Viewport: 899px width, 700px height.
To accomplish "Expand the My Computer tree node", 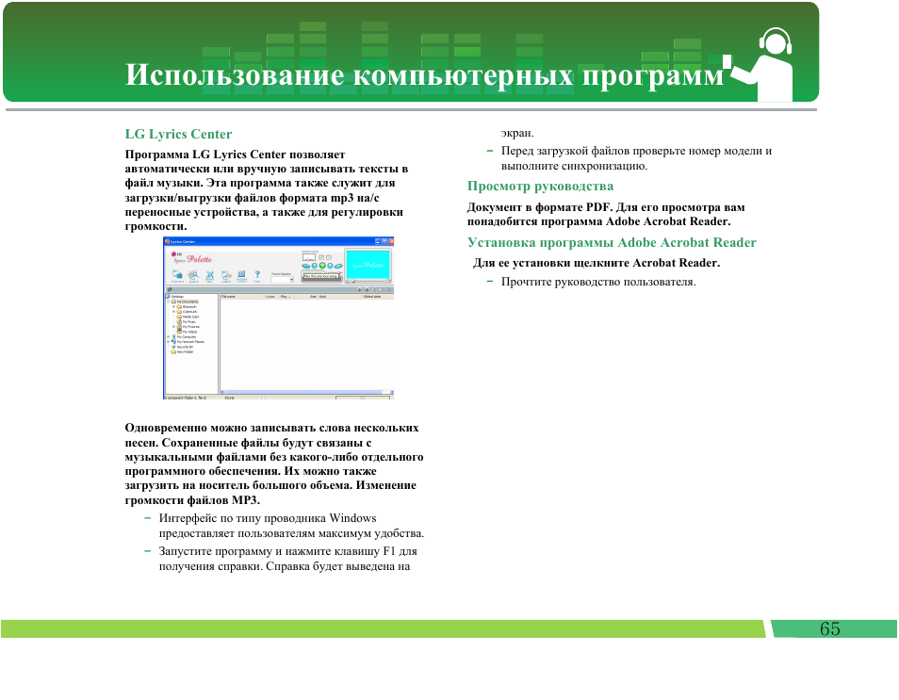I will click(x=168, y=336).
